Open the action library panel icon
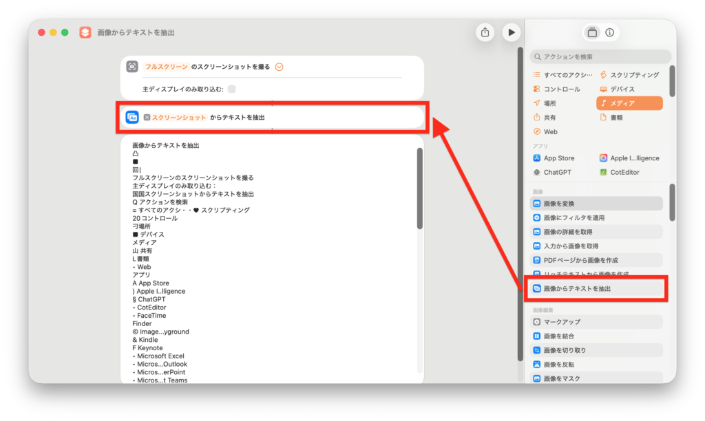 point(591,32)
